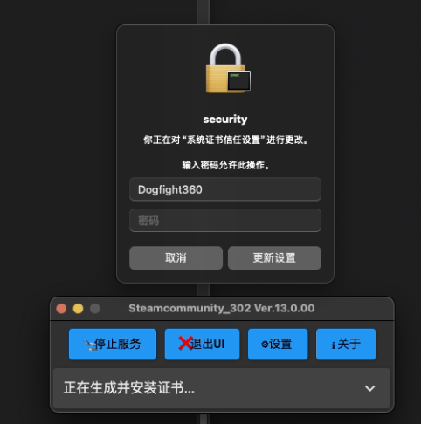Image resolution: width=421 pixels, height=424 pixels.
Task: Focus the username field showing Dogfight360
Action: [x=225, y=189]
